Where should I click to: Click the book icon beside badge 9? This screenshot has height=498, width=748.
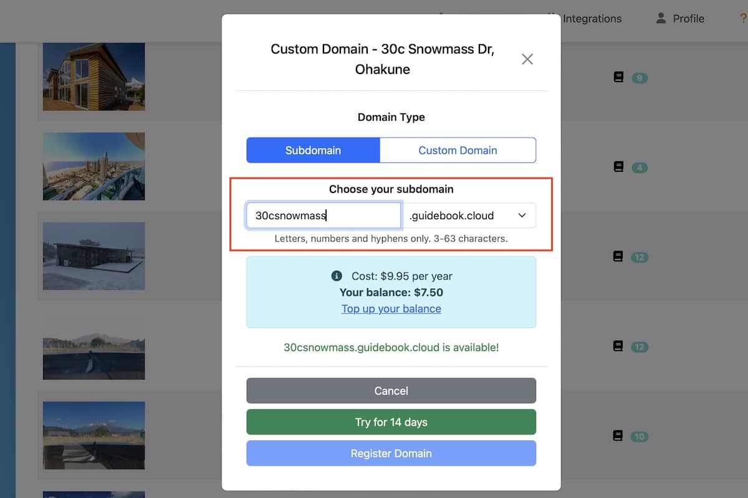[x=618, y=78]
